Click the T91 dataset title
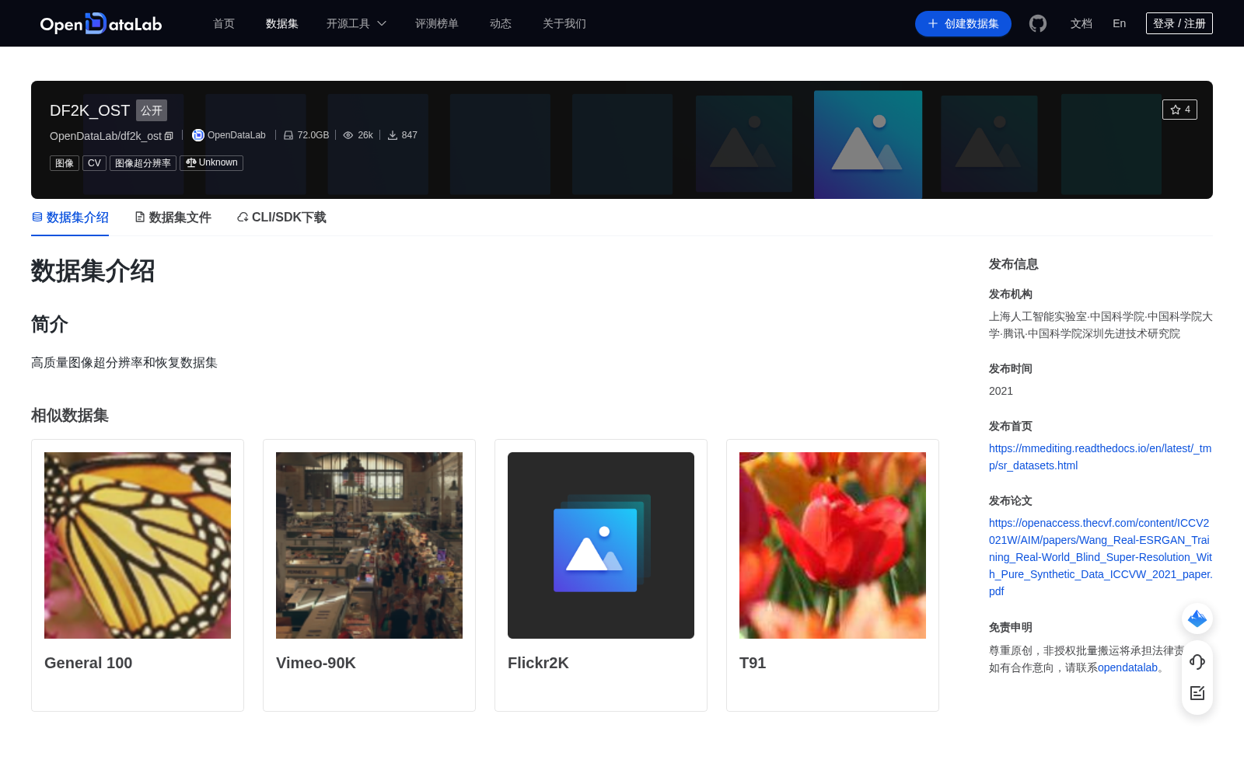1244x777 pixels. (753, 663)
